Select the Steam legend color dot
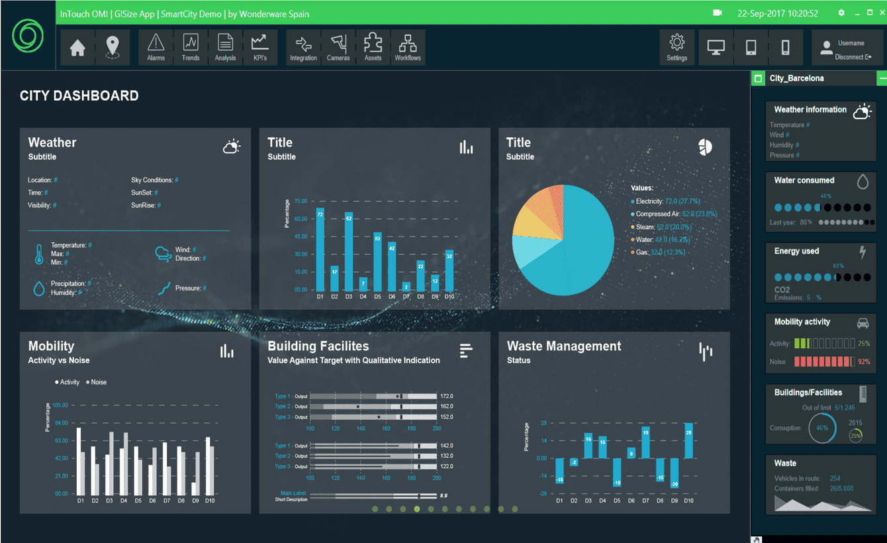 pos(633,227)
